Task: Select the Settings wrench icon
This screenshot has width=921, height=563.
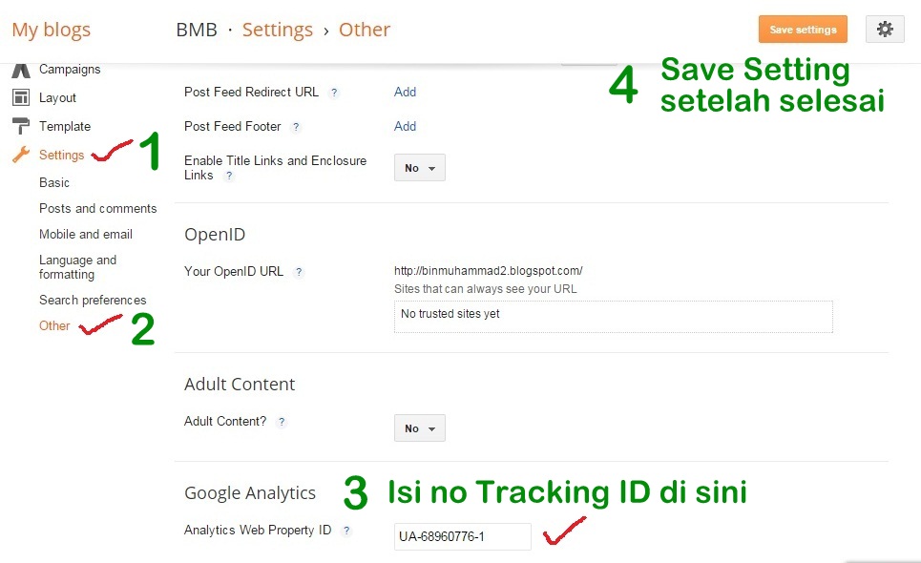Action: (20, 154)
